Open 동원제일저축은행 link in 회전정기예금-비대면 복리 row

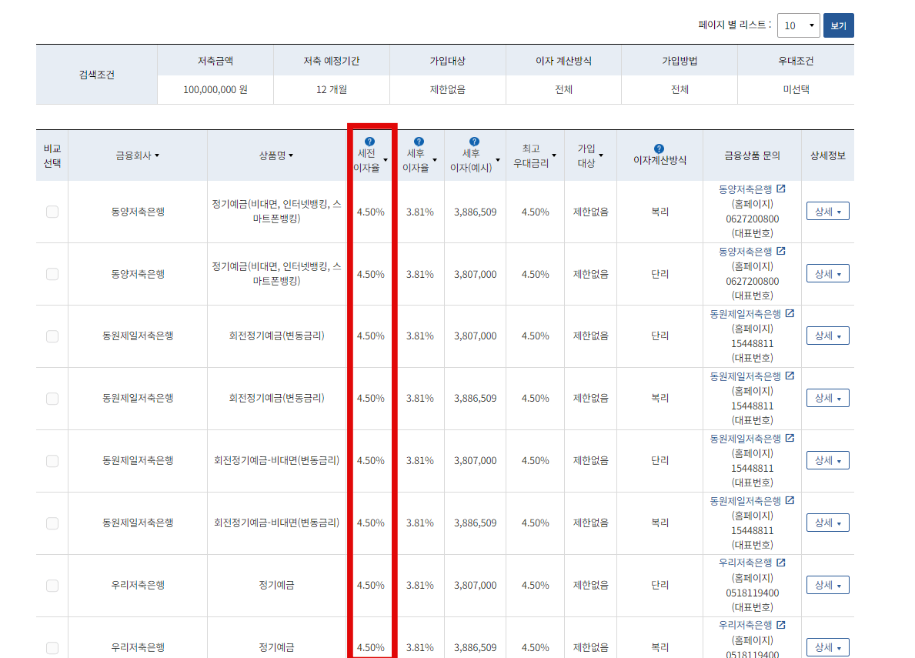point(745,501)
